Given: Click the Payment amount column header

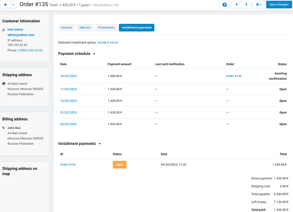Looking at the screenshot, I should point(119,64).
